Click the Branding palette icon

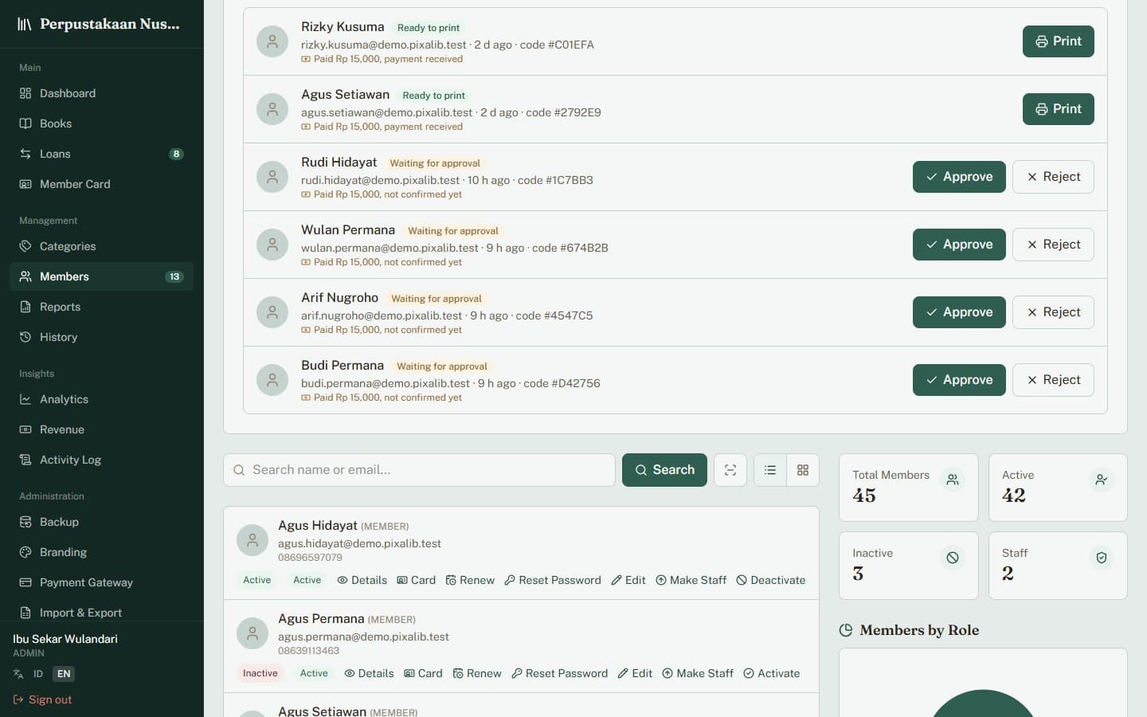click(x=25, y=552)
